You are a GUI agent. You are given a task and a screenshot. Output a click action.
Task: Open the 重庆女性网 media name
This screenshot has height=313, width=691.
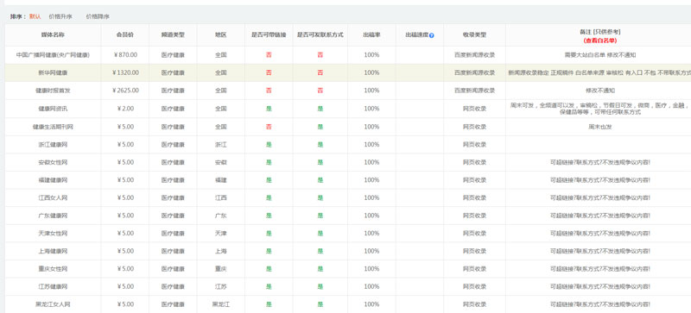(53, 268)
